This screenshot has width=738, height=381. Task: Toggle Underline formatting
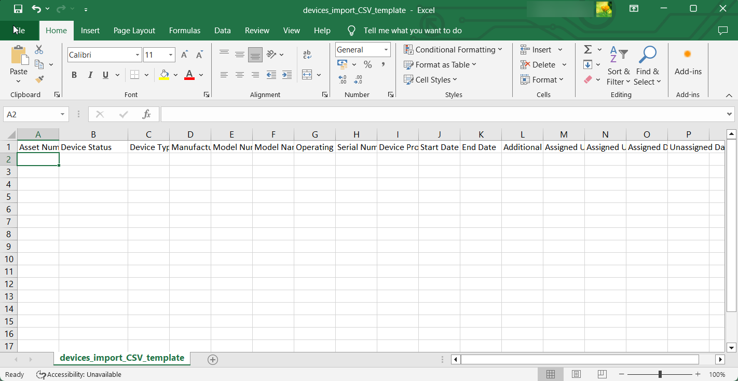[105, 75]
